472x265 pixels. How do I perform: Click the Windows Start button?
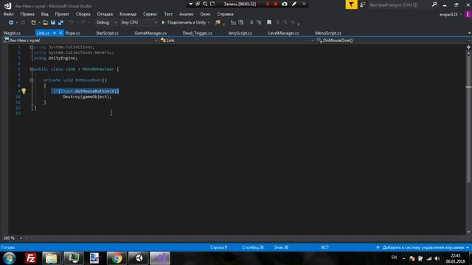click(10, 258)
